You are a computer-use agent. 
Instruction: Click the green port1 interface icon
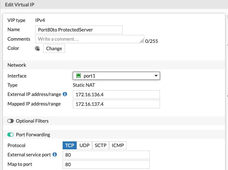[78, 76]
